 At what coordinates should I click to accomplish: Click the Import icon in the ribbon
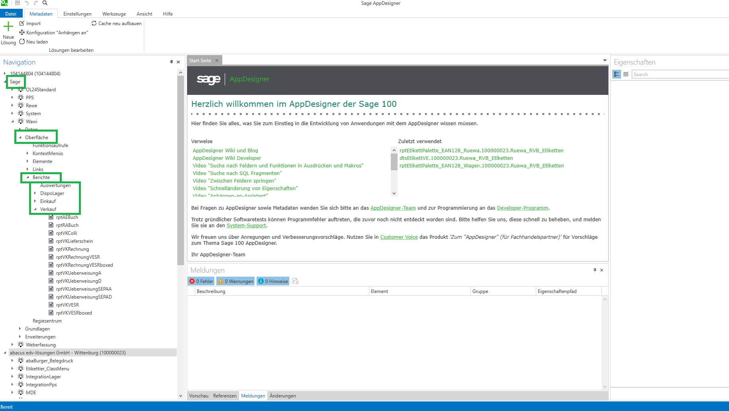(22, 24)
